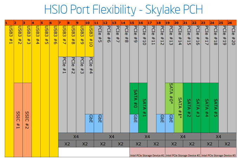The image size is (238, 159).
Task: Select the SATA #5 block
Action: (214, 108)
